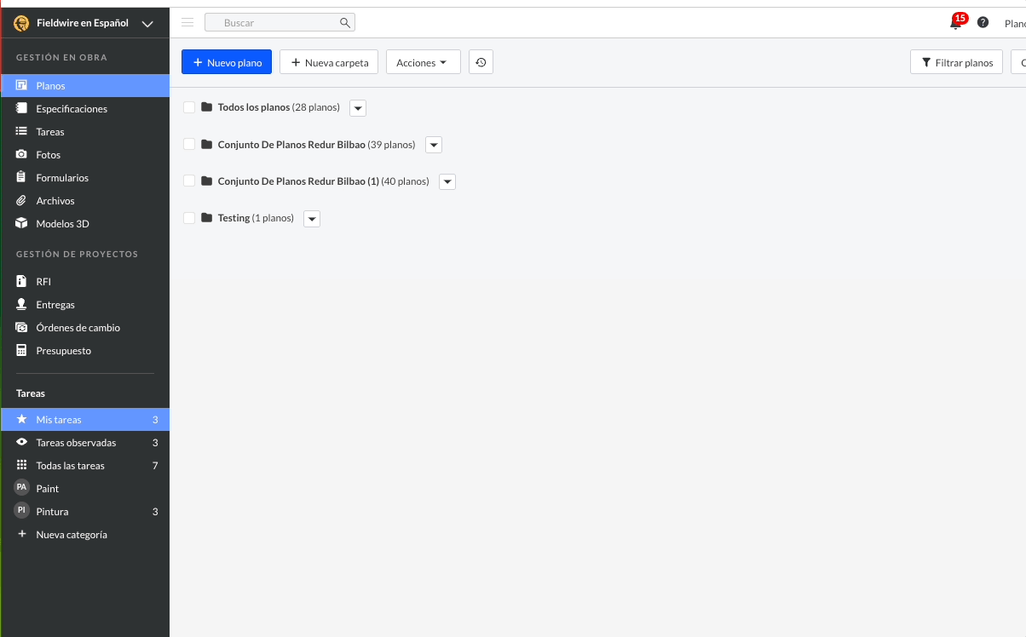The width and height of the screenshot is (1026, 637).
Task: Check the Conjunto De Planos Redur Bilbao (39 planos) checkbox
Action: pos(189,144)
